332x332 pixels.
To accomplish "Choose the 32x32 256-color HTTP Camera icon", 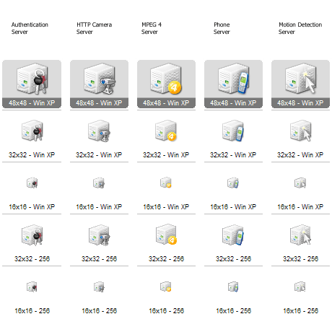I will tap(99, 235).
